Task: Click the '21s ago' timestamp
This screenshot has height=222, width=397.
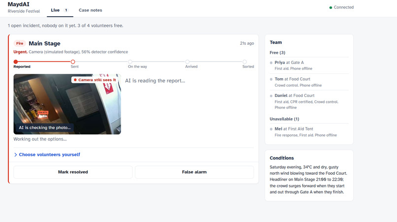Action: pos(247,43)
